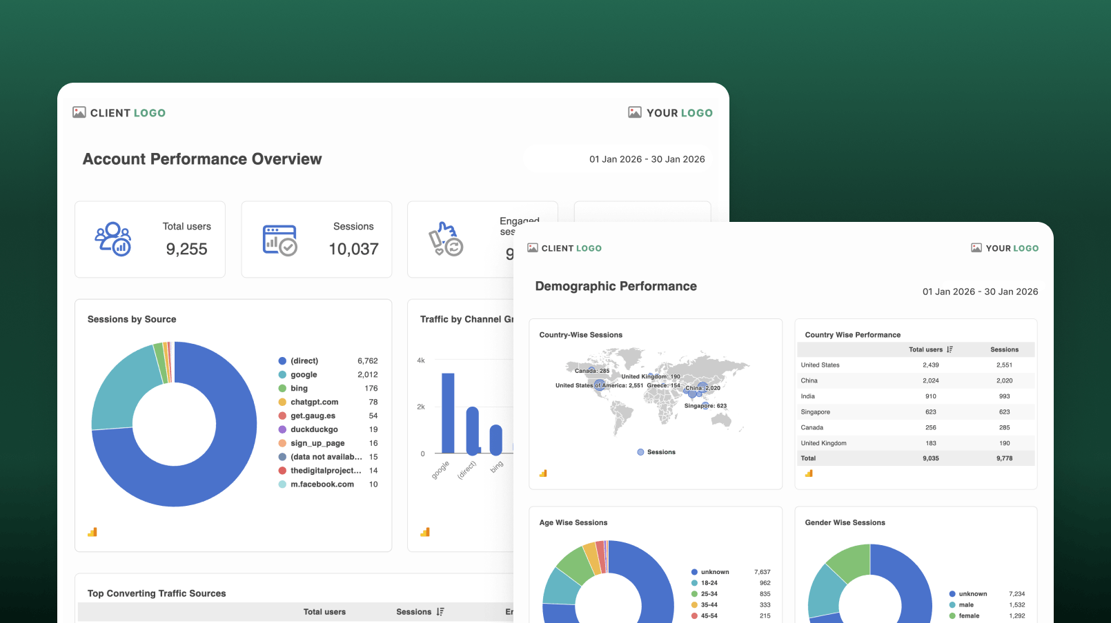Screen dimensions: 1111x623
Task: Click the Your Logo image icon in Account Performance report
Action: click(635, 112)
